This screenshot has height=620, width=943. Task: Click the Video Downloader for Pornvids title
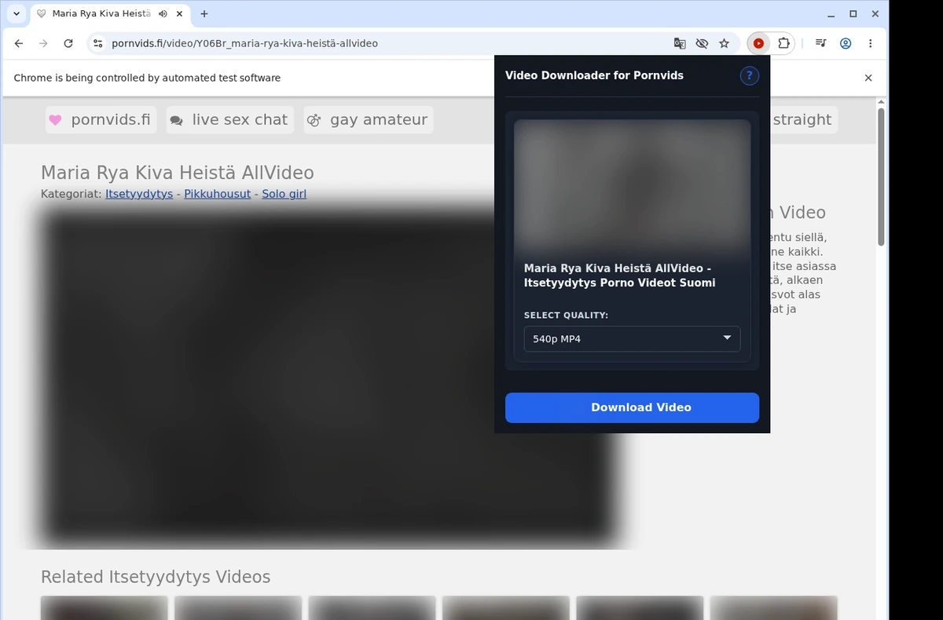pyautogui.click(x=594, y=75)
